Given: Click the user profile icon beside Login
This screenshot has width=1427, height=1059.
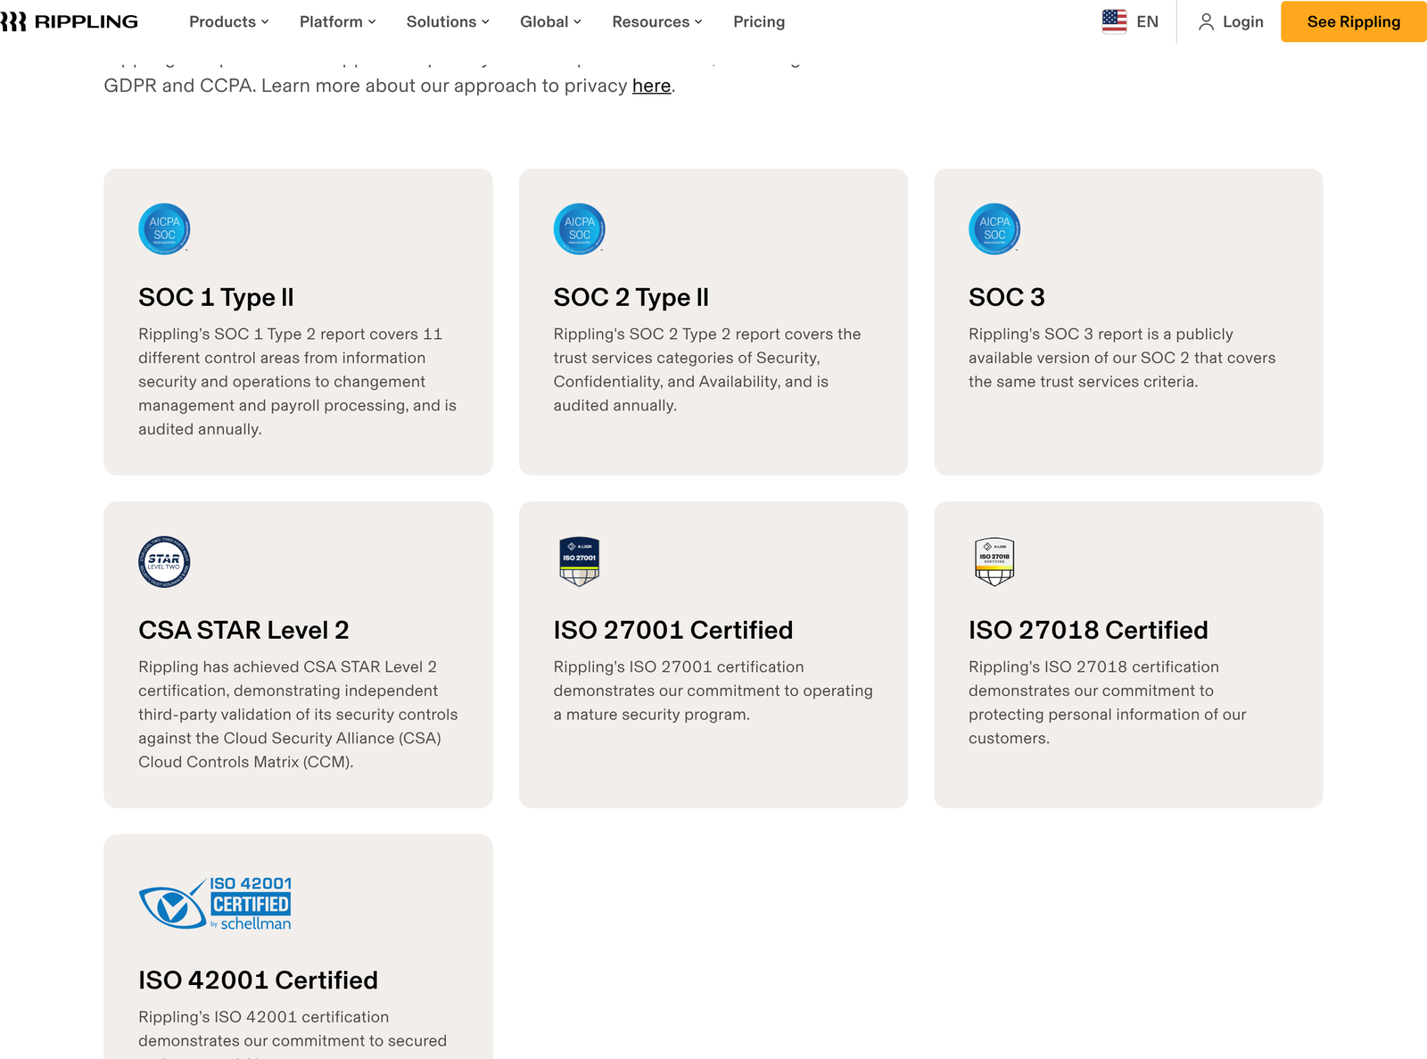Looking at the screenshot, I should pyautogui.click(x=1206, y=21).
